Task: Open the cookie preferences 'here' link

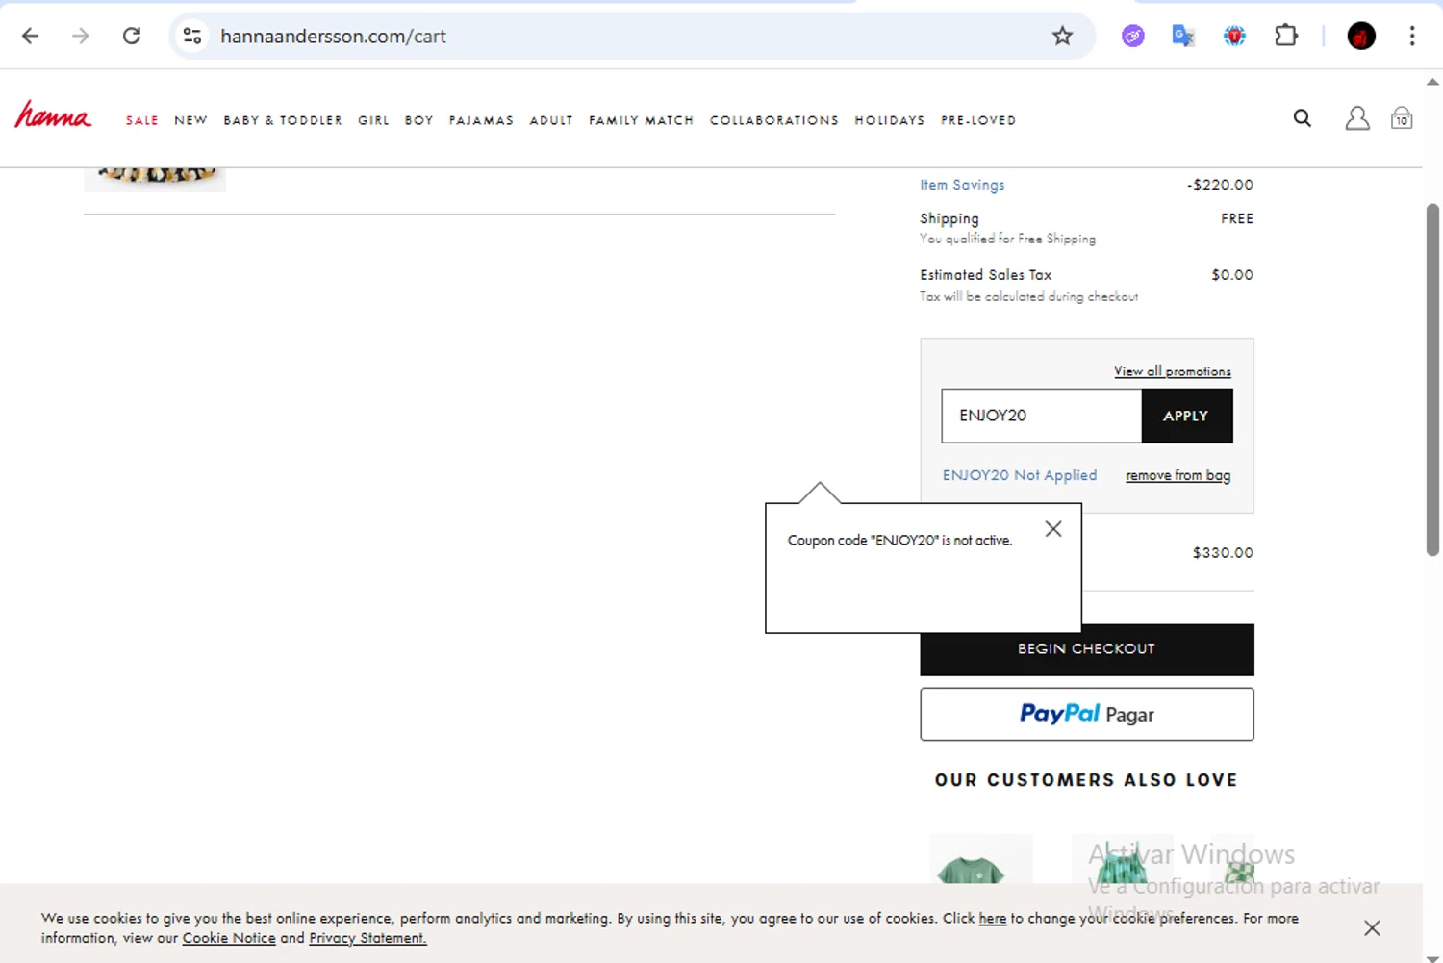Action: tap(993, 918)
